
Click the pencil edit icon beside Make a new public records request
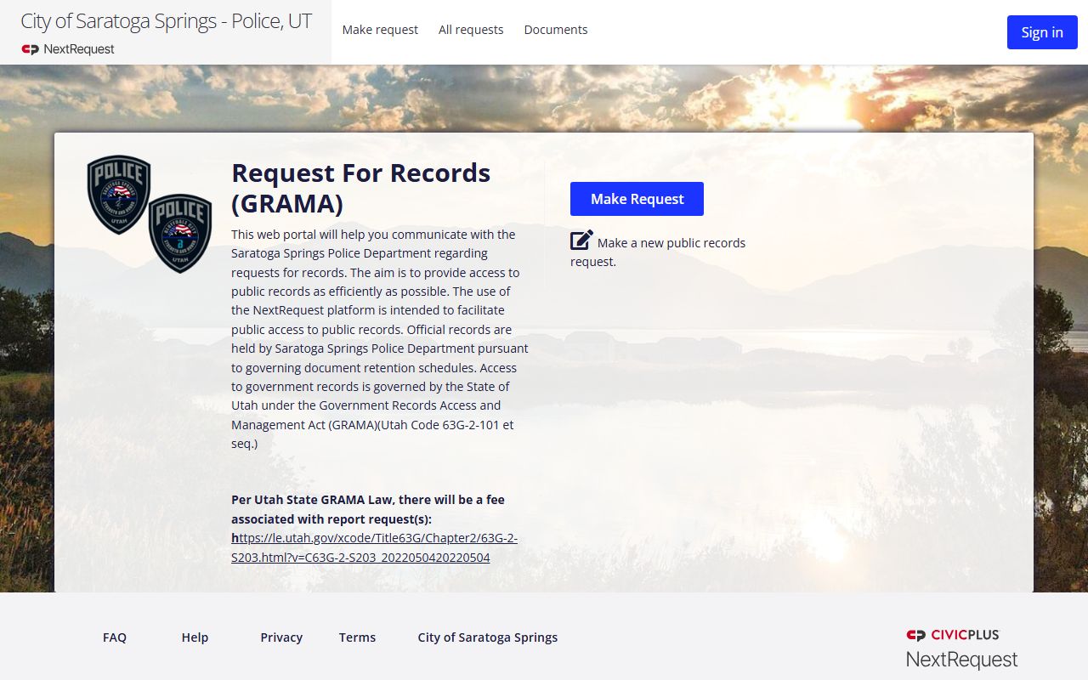[581, 241]
